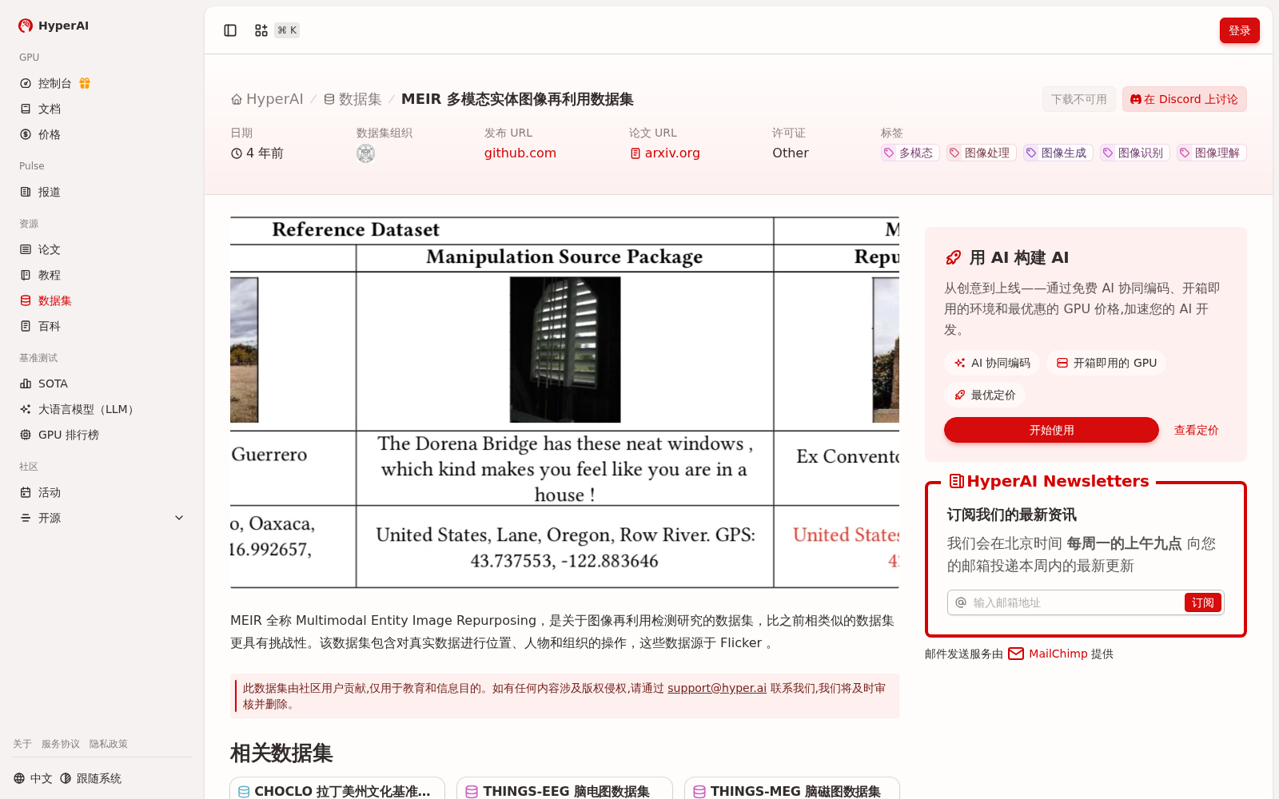Select the 图像理解 tag

pos(1212,153)
